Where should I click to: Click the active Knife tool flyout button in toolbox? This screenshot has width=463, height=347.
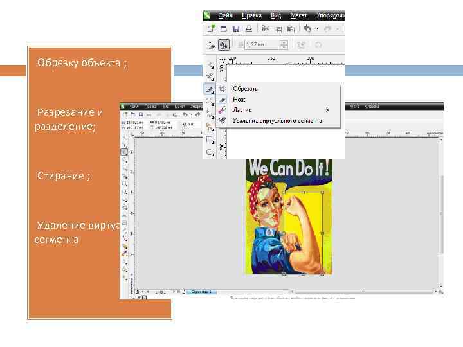pyautogui.click(x=210, y=89)
